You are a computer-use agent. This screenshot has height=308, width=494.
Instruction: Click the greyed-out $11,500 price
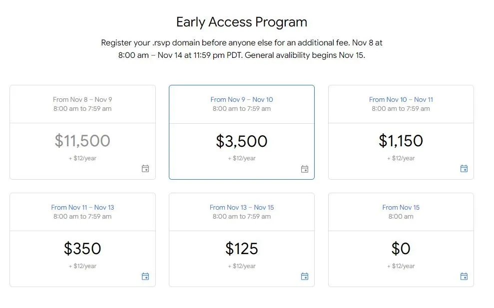point(82,140)
